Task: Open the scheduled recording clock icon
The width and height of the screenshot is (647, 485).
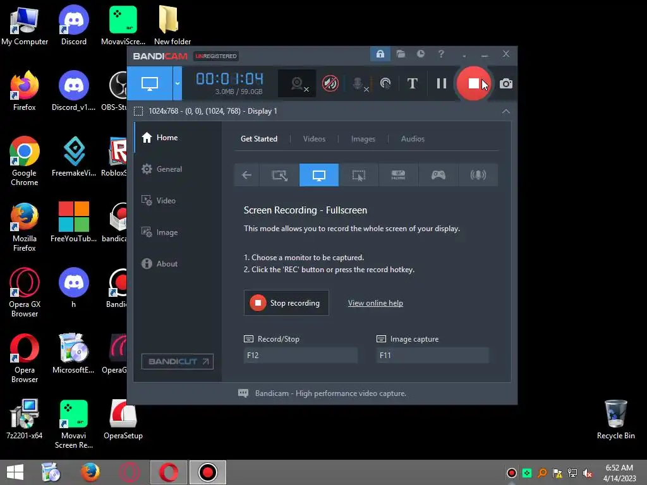Action: point(420,54)
